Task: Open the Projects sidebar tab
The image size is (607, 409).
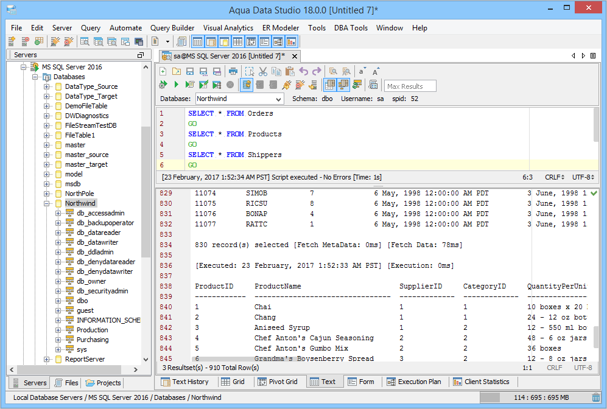Action: (x=104, y=383)
